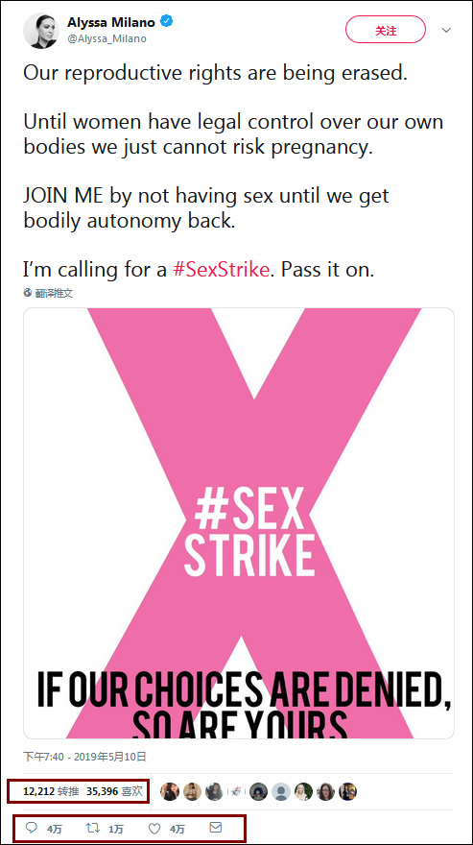
Task: Follow account with 关注 button
Action: (x=385, y=30)
